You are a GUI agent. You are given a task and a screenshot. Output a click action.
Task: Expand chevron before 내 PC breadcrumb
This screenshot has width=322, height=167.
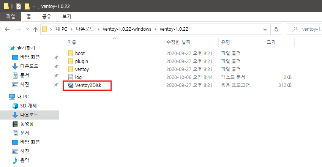tap(51, 29)
